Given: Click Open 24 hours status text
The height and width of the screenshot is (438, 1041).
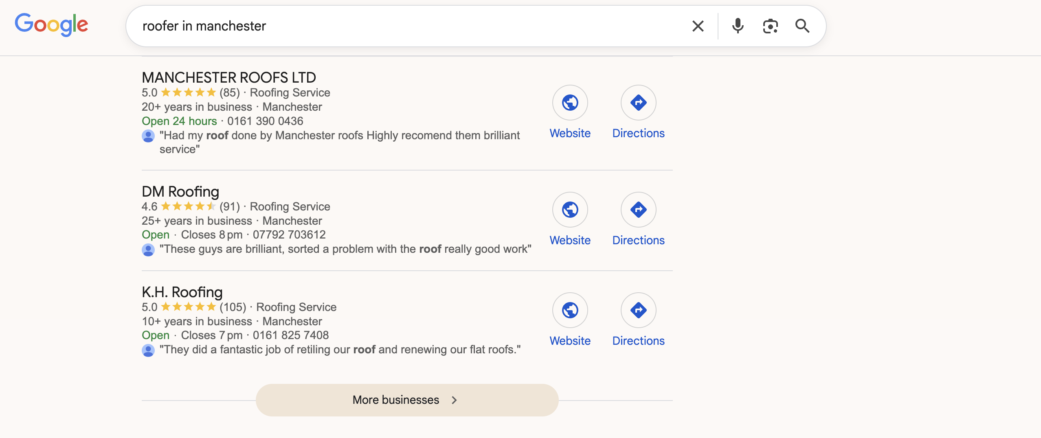Looking at the screenshot, I should pos(179,121).
